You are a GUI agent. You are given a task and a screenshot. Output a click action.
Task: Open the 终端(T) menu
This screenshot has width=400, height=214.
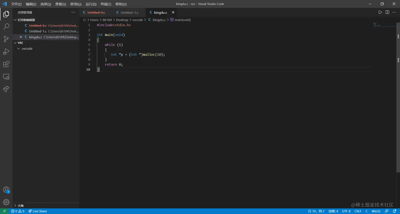[106, 4]
